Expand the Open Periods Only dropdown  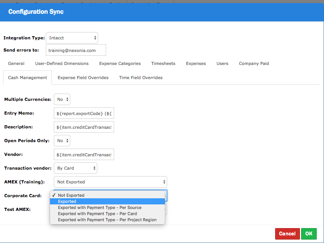(x=62, y=141)
